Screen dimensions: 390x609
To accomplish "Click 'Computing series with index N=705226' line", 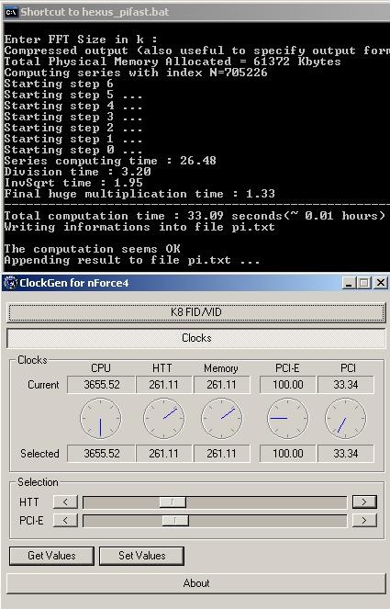I will click(136, 73).
